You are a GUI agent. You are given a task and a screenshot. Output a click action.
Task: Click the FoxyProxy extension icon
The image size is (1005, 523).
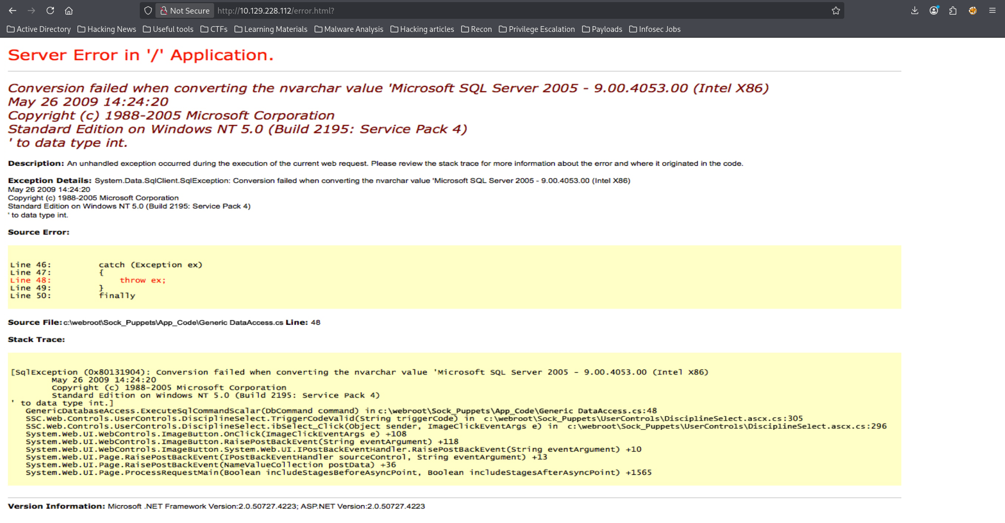tap(973, 10)
